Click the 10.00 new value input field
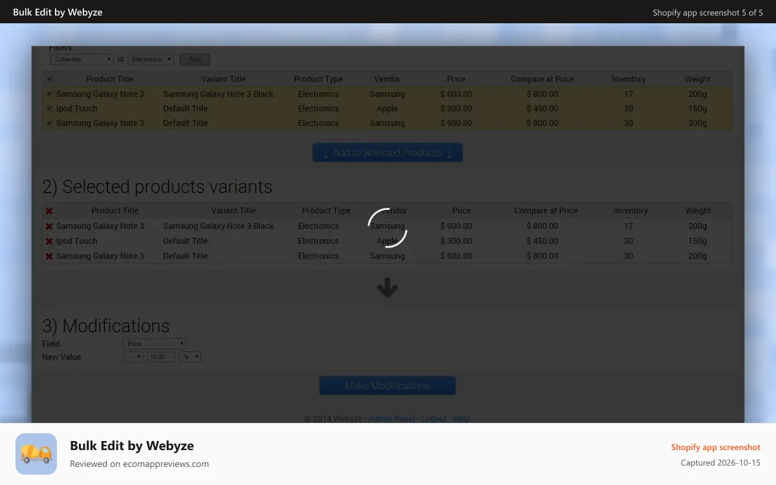The image size is (776, 485). click(161, 356)
